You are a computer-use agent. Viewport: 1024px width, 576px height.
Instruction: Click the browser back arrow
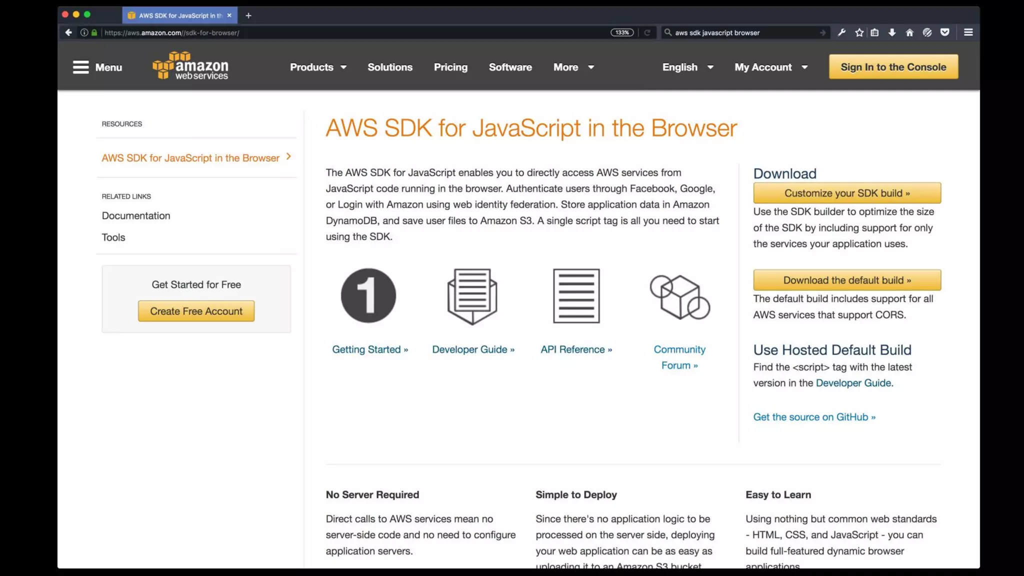68,32
